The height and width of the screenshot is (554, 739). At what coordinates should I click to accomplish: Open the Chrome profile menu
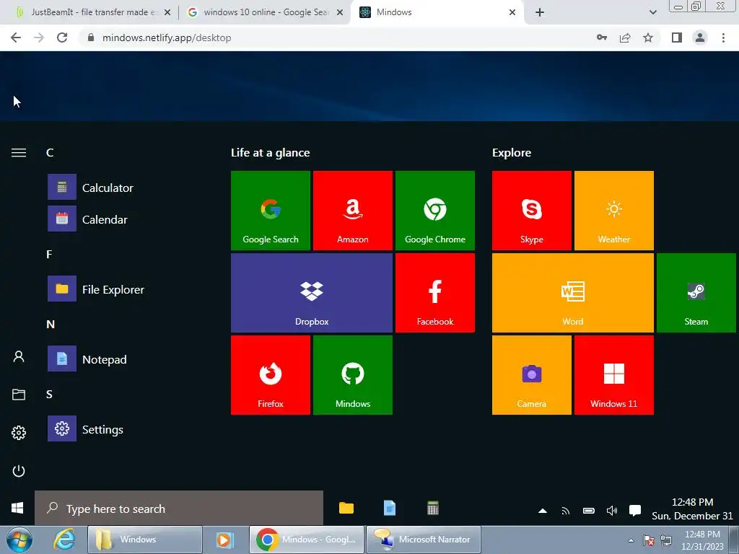700,38
